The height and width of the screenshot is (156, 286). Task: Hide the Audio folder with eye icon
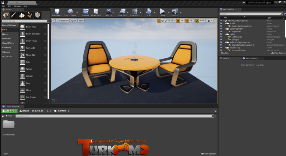coord(221,24)
